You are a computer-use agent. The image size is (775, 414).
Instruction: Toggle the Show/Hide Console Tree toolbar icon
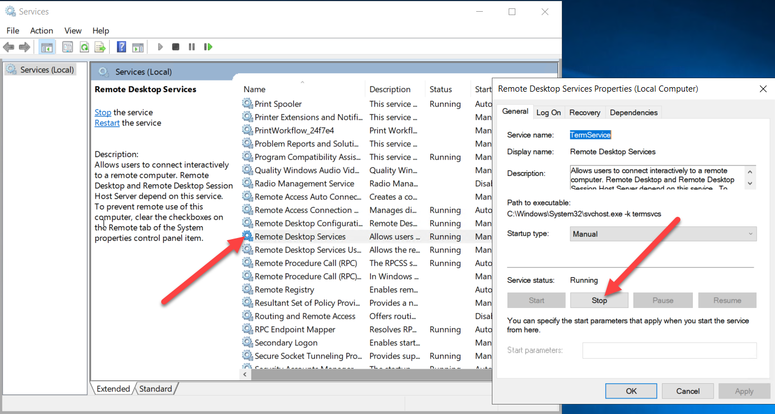coord(47,47)
